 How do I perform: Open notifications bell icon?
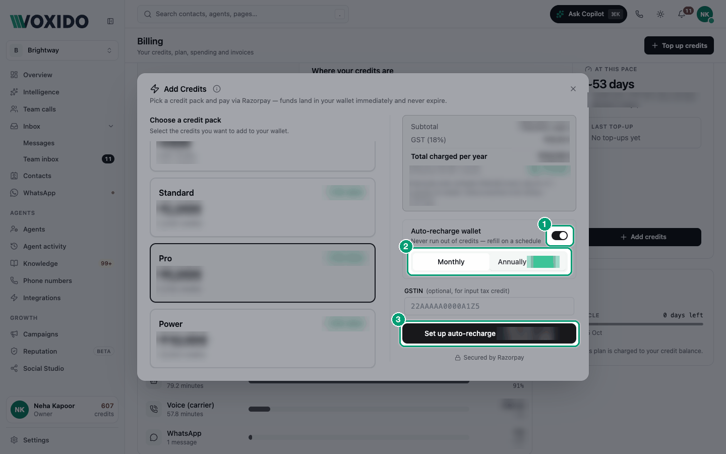coord(682,14)
